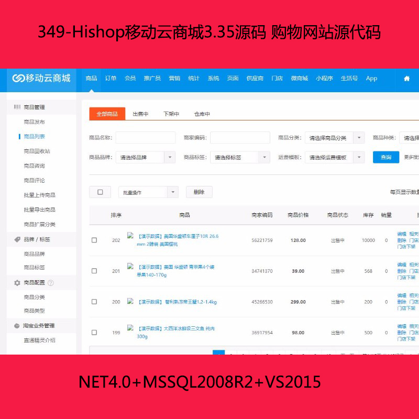Image resolution: width=419 pixels, height=419 pixels.
Task: Open the 美国华盛顿车厘子 product link
Action: coord(178,240)
